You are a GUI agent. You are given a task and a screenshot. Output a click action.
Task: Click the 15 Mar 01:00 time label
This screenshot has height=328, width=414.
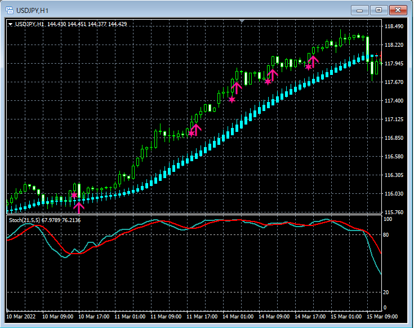click(346, 316)
